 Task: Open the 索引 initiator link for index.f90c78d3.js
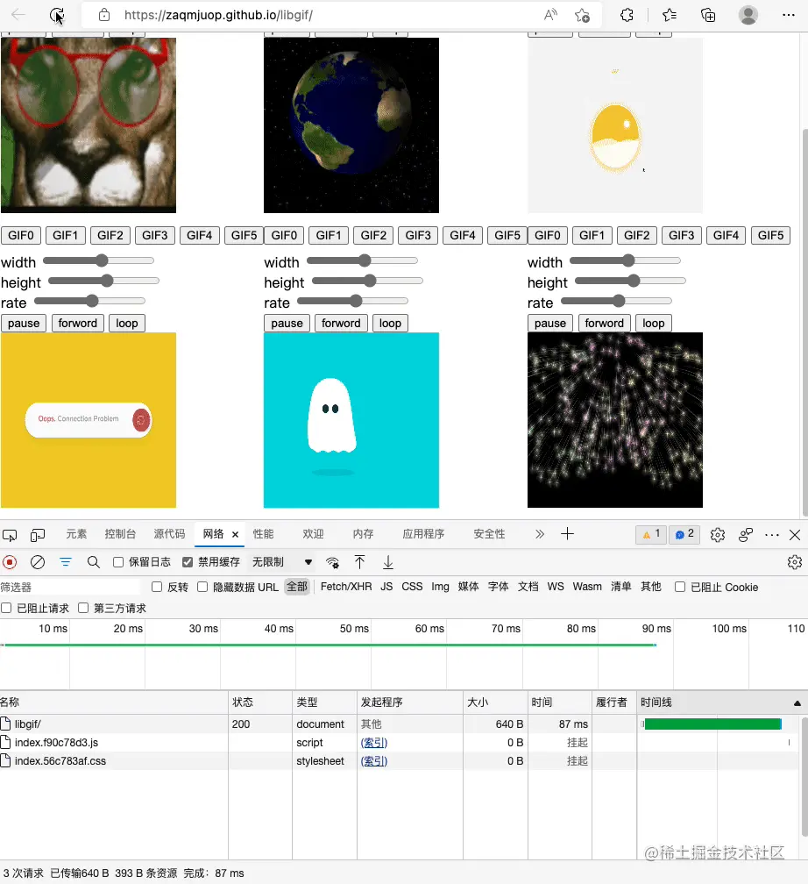[374, 742]
